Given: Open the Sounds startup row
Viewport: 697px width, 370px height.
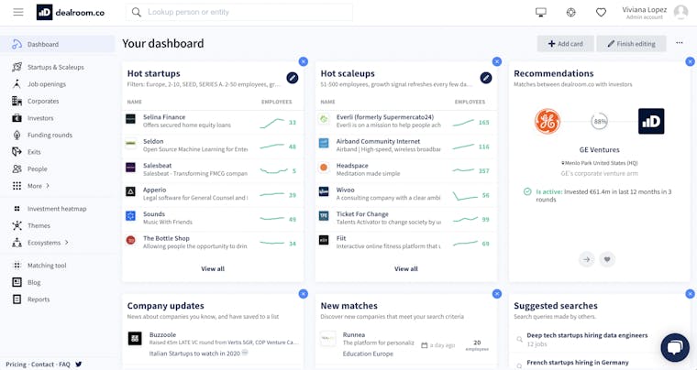Looking at the screenshot, I should click(x=213, y=218).
